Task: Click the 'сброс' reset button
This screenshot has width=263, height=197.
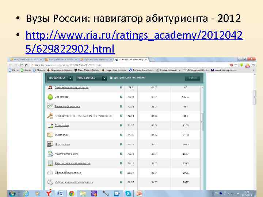Action: pyautogui.click(x=193, y=78)
